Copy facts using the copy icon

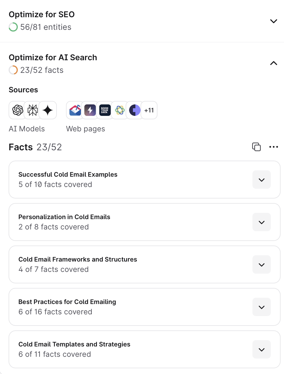(x=256, y=147)
